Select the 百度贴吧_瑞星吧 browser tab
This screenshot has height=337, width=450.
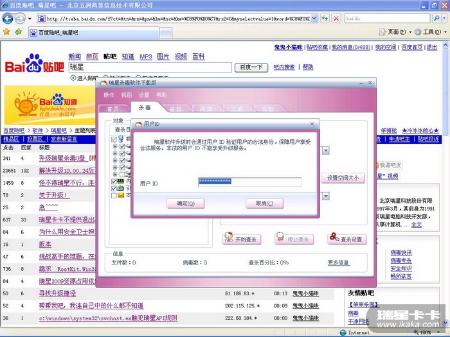(94, 33)
